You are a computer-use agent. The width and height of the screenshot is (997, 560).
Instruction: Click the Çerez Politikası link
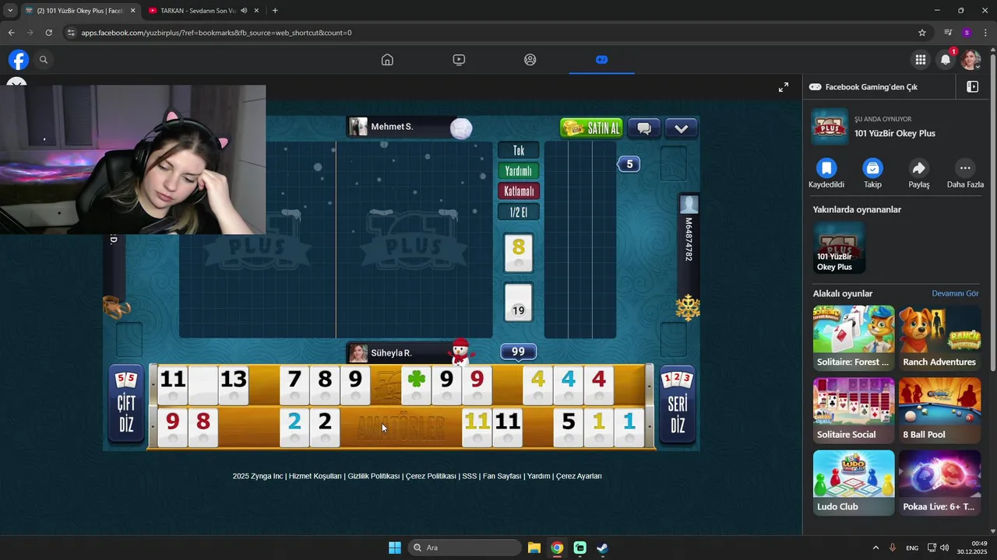point(431,476)
